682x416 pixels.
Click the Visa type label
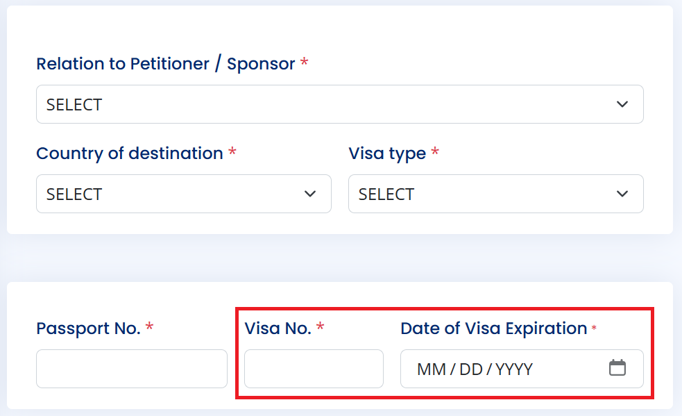coord(387,153)
